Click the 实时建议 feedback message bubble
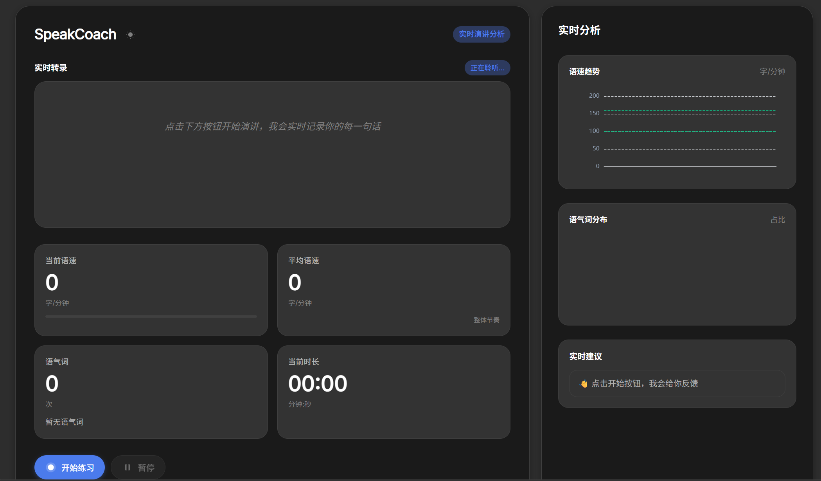The image size is (821, 481). click(x=677, y=384)
